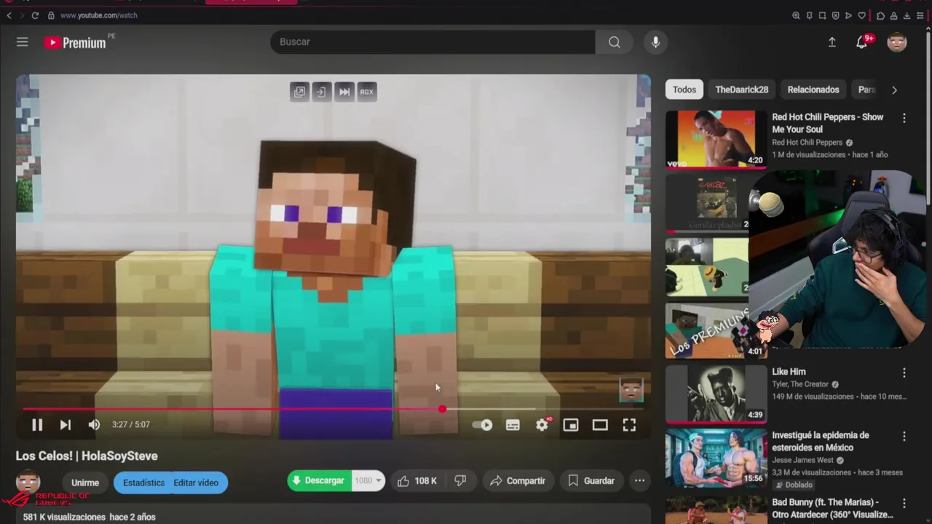Open notifications bell with 9+ badge

point(863,41)
